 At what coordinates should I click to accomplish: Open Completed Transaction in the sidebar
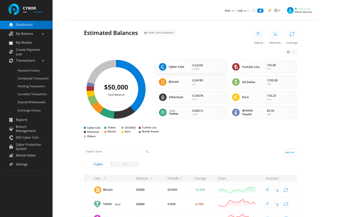(x=33, y=79)
